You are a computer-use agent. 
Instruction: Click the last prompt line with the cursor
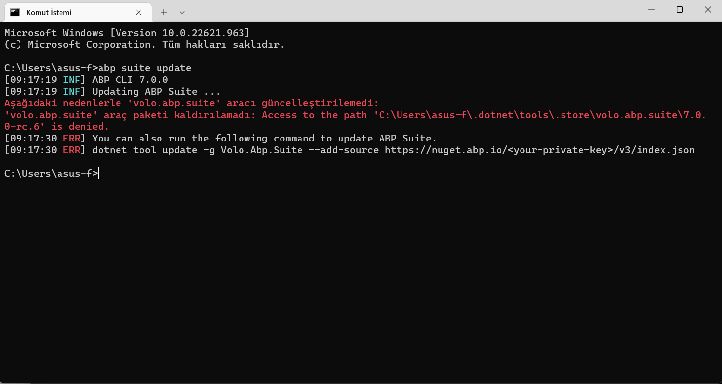pos(51,173)
